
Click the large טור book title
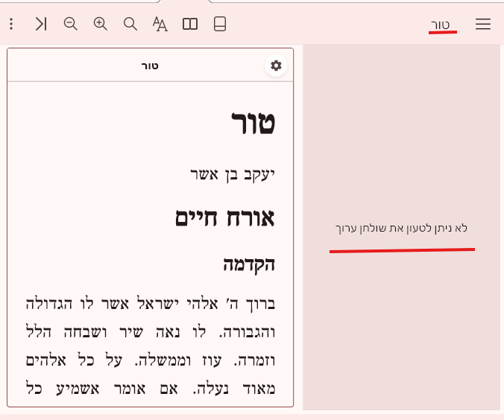pos(253,123)
